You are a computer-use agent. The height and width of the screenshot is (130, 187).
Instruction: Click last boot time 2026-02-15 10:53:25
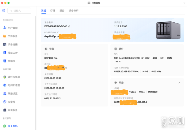(54, 88)
